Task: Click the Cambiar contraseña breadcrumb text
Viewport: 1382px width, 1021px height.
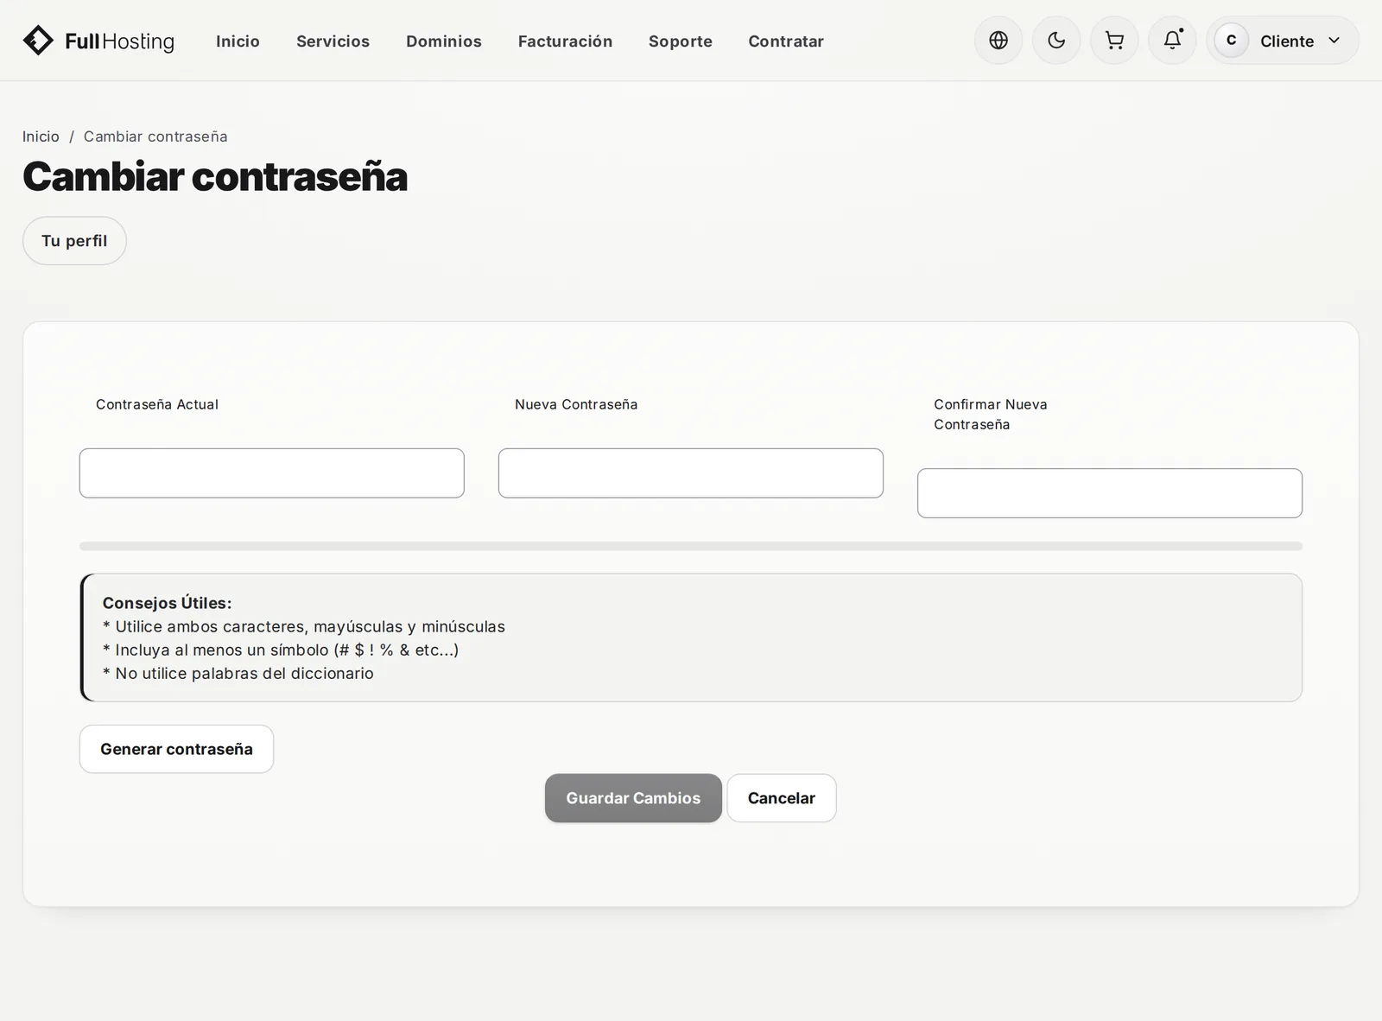Action: click(x=155, y=136)
